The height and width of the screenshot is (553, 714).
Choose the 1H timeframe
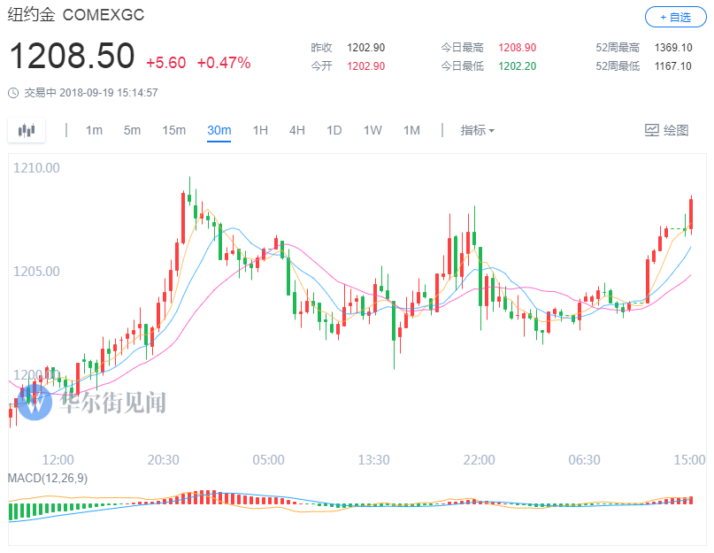tap(260, 130)
